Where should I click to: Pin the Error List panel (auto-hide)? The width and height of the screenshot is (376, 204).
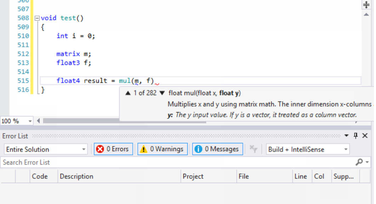point(355,136)
